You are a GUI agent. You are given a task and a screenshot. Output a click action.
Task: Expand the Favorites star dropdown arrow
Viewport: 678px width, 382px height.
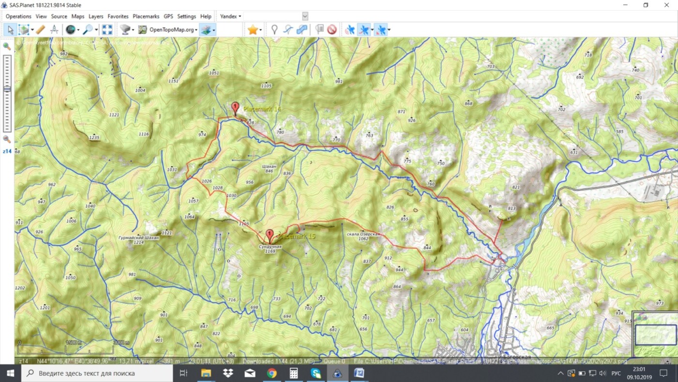tap(261, 30)
